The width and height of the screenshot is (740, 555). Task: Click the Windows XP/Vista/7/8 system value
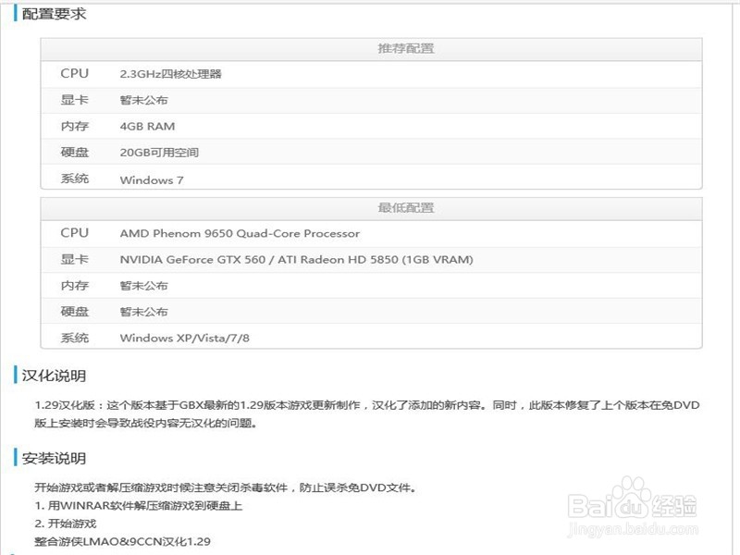point(184,338)
